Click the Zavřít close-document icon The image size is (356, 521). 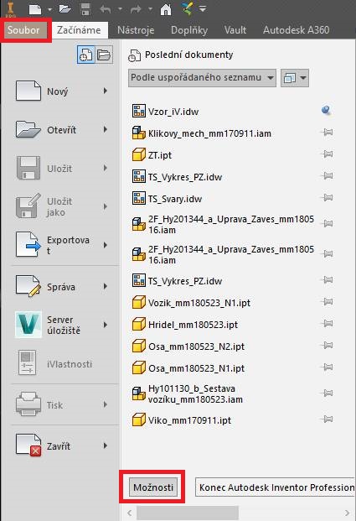28,445
